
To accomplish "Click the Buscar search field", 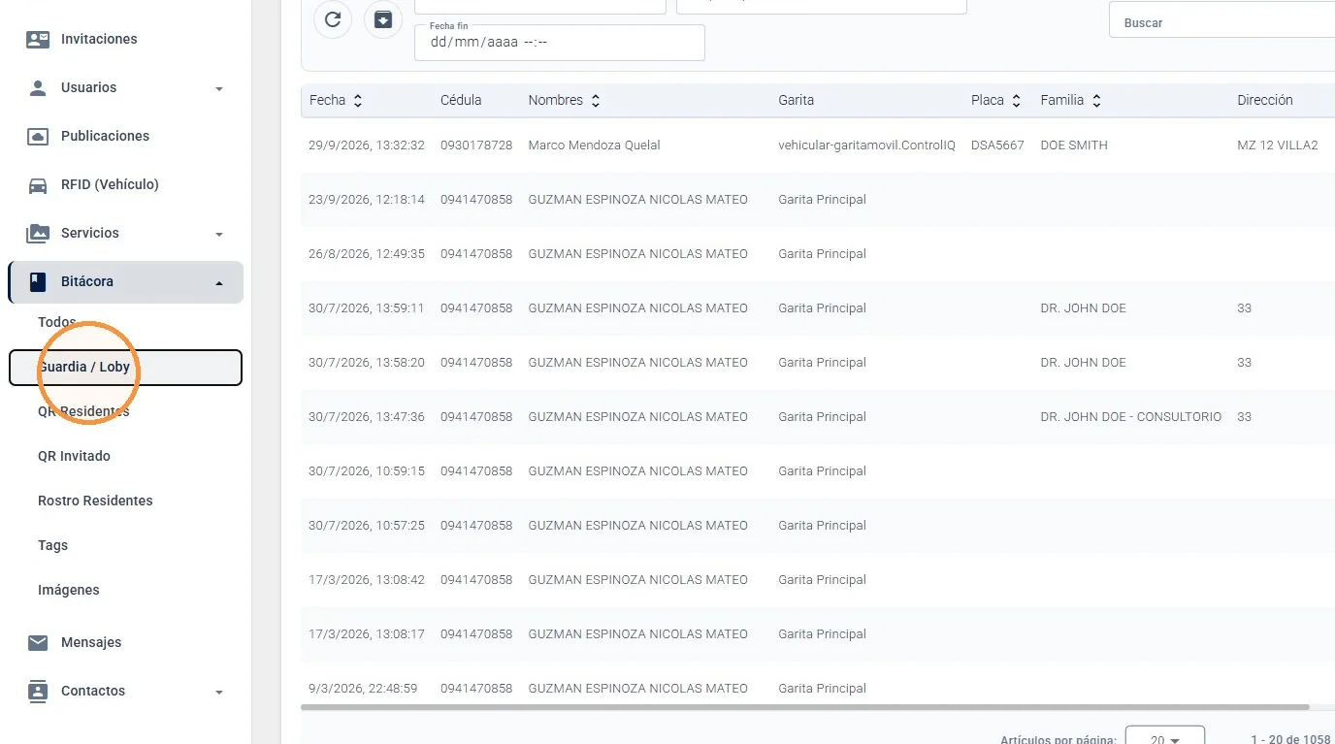I will [x=1221, y=21].
